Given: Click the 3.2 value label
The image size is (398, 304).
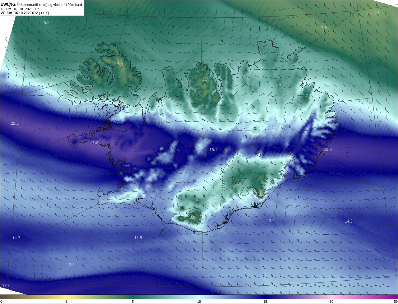Looking at the screenshot, I should [376, 13].
